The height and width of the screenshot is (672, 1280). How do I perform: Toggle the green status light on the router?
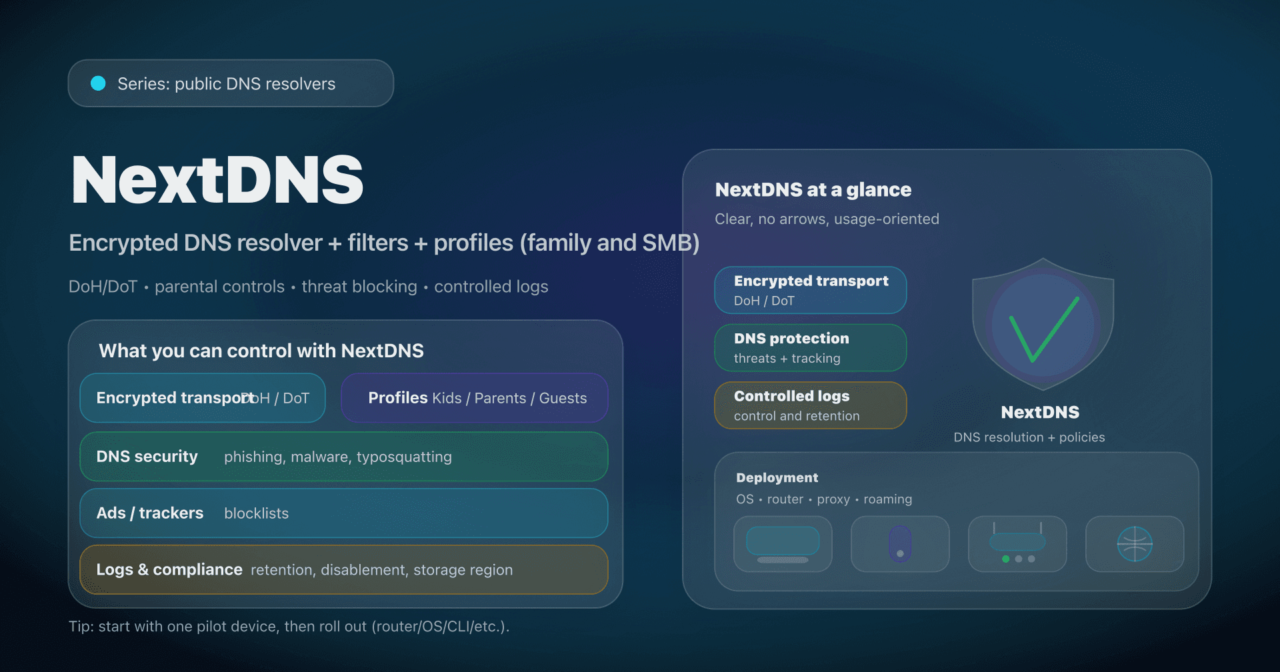[1006, 559]
